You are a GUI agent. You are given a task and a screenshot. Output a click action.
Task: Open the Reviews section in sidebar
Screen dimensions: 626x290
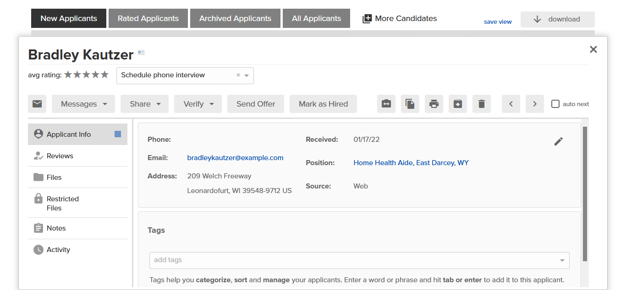(60, 156)
